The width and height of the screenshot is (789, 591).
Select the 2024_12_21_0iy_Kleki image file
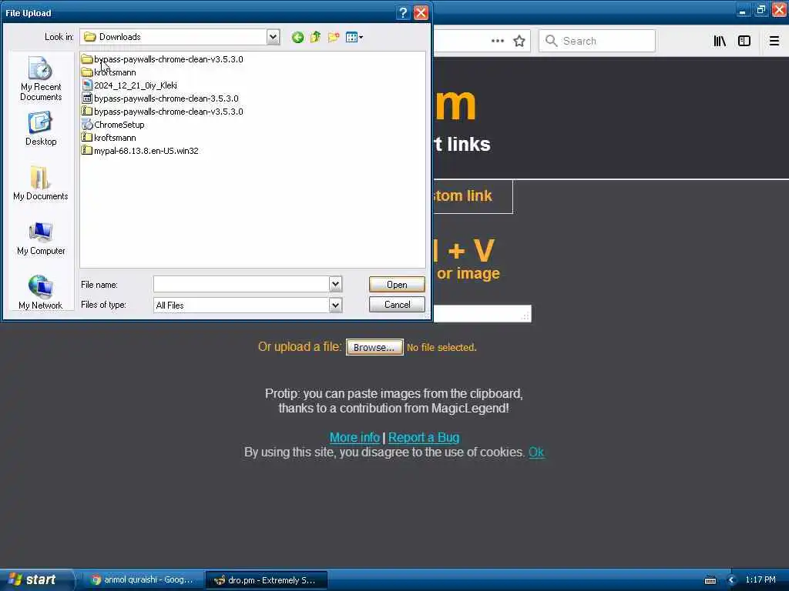coord(129,85)
